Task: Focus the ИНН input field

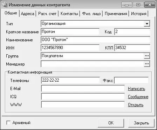Action: pos(70,48)
